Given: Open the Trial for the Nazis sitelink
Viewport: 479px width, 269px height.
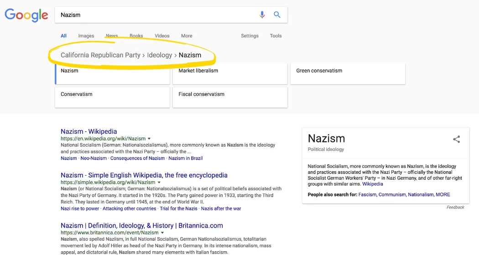Looking at the screenshot, I should (x=178, y=208).
